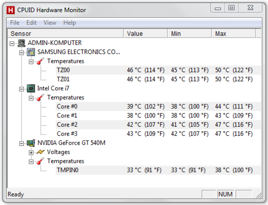The image size is (268, 205).
Task: Click Core #0 value 39 °C (102 °F)
Action: tap(146, 107)
